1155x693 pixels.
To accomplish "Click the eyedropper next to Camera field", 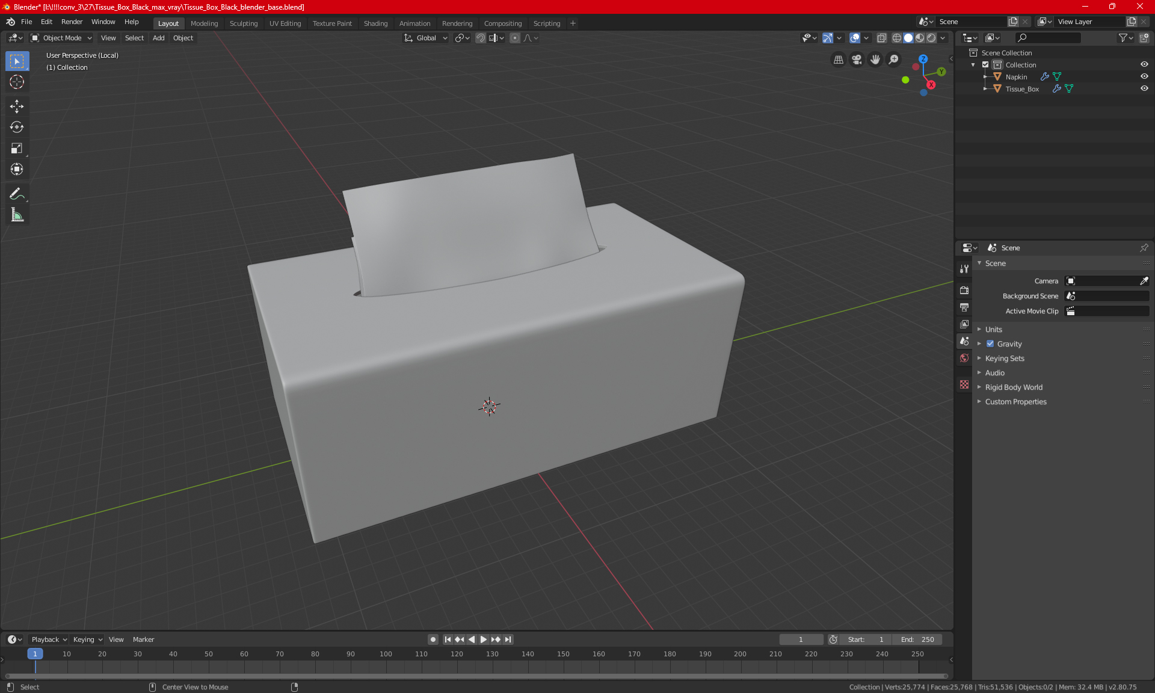I will (x=1144, y=281).
